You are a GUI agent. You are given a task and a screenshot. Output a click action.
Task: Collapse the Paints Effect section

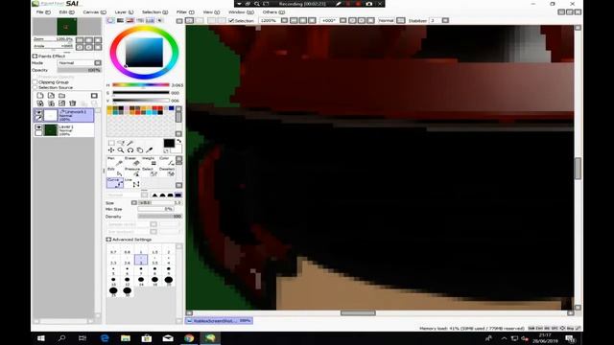pyautogui.click(x=35, y=57)
